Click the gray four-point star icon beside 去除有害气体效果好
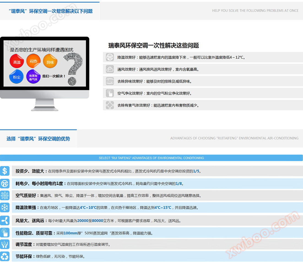303x262 pixels. click(x=110, y=105)
